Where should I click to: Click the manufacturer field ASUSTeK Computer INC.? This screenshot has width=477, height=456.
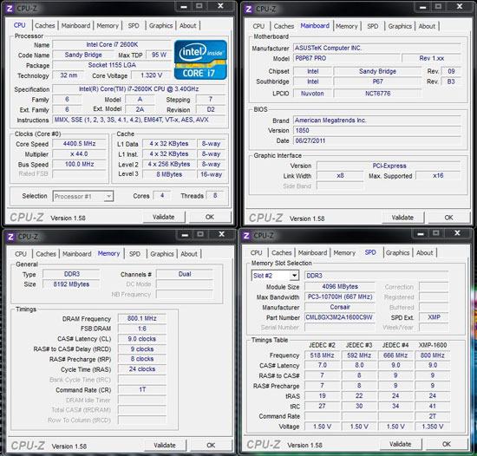377,48
